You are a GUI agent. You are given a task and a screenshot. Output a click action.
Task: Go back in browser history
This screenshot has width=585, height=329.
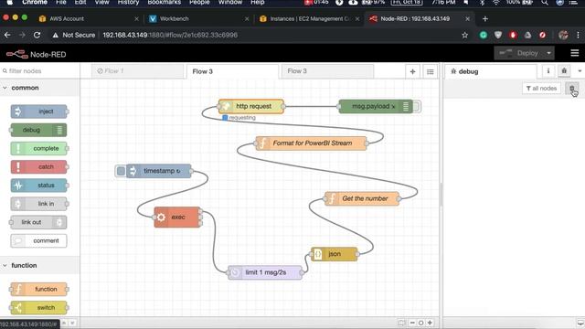point(7,35)
